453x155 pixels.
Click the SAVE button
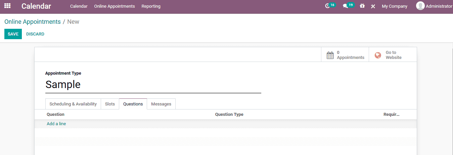click(13, 34)
